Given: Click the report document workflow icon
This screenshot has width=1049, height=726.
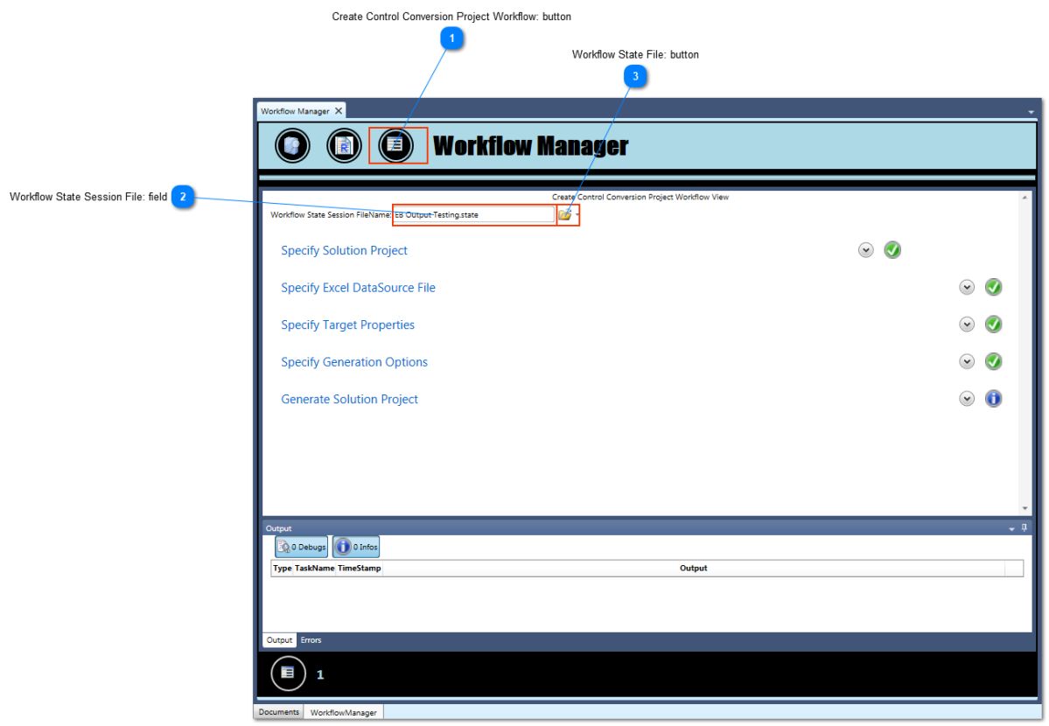Looking at the screenshot, I should 344,145.
